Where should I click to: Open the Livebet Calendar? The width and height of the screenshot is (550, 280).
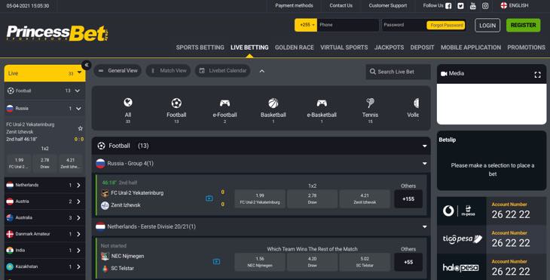223,71
